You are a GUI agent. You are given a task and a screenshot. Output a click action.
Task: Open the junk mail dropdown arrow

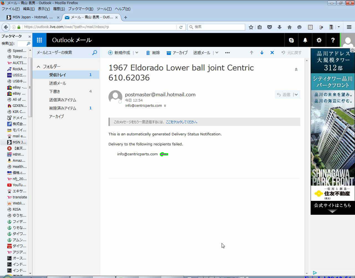tap(217, 53)
